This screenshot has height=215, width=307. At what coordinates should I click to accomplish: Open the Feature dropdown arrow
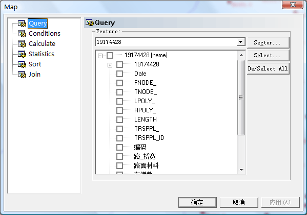(241, 42)
